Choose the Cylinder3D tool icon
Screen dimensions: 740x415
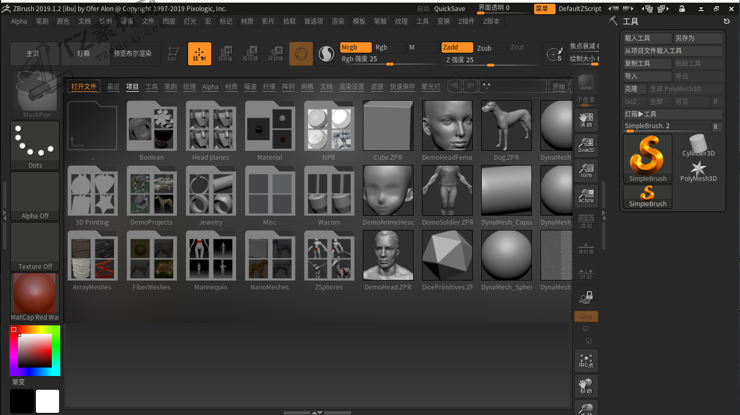[x=698, y=146]
